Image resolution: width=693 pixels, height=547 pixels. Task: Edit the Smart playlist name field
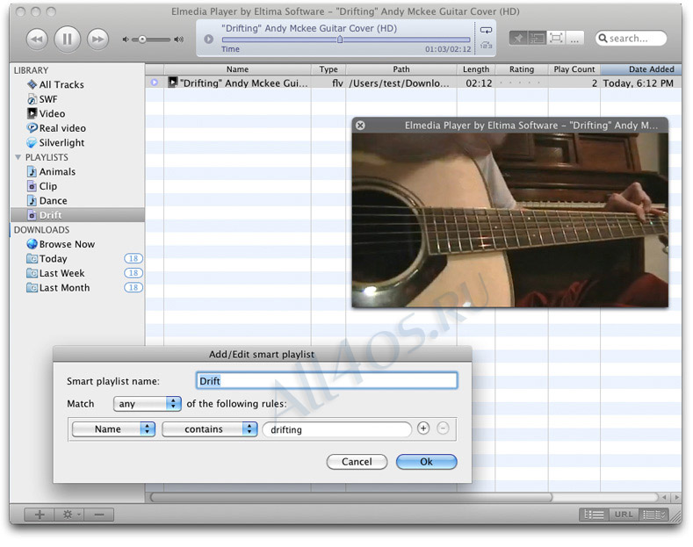(x=327, y=381)
